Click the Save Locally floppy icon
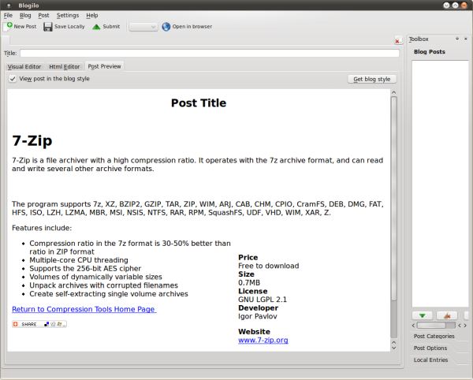 pos(47,27)
